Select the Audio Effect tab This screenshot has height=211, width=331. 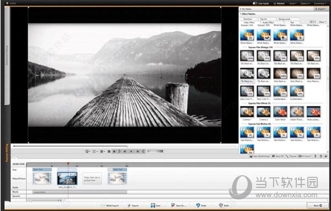tap(268, 22)
